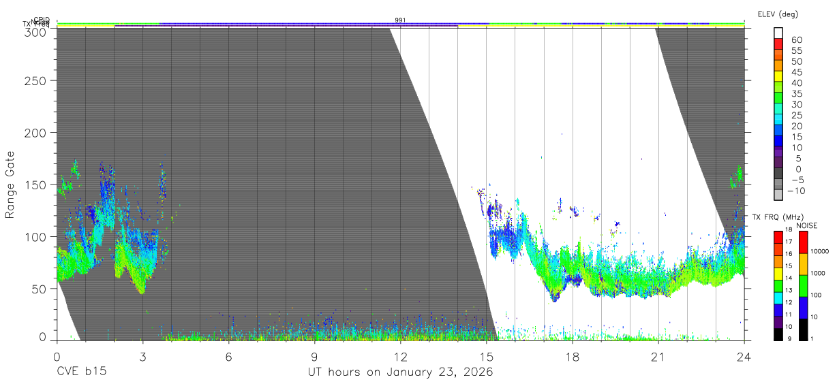Click the 'Range Gate' y-axis label
This screenshot has height=386, width=837.
click(x=10, y=184)
